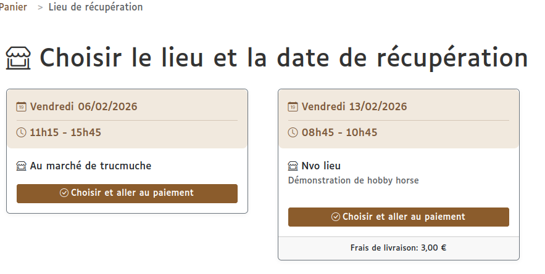
Task: Click calendar icon beside Vendredi 13/02/2026
Action: pyautogui.click(x=293, y=107)
